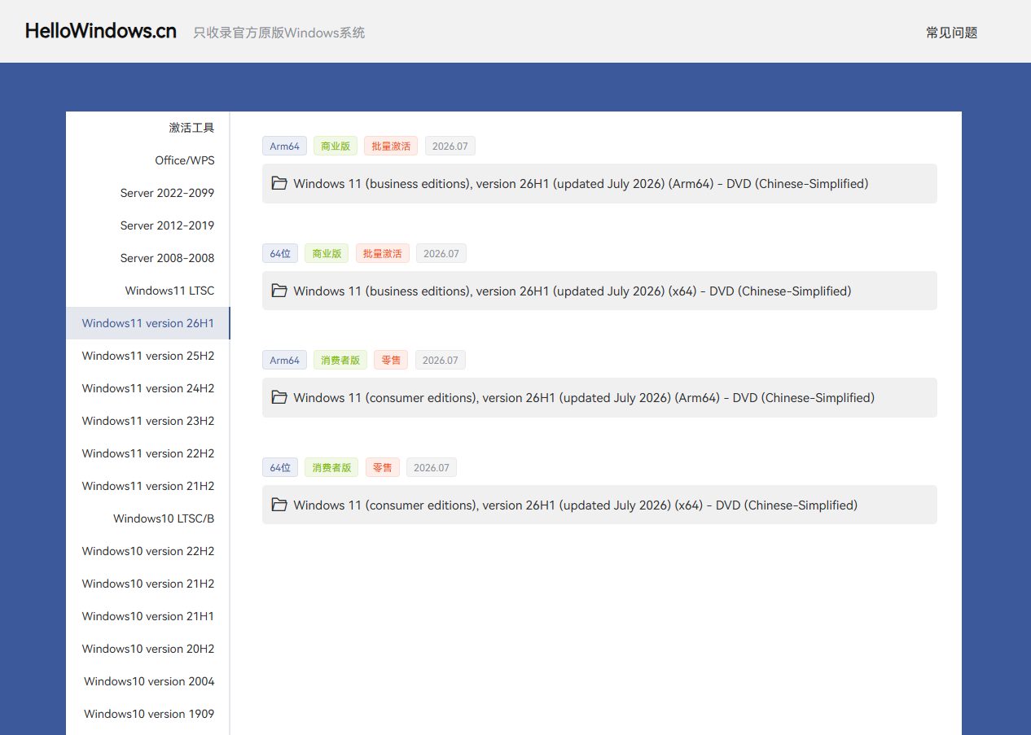Select 激活工具 in the sidebar
1031x735 pixels.
148,128
